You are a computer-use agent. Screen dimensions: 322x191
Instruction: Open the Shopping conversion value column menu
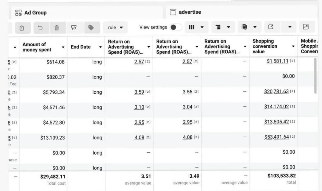[293, 46]
